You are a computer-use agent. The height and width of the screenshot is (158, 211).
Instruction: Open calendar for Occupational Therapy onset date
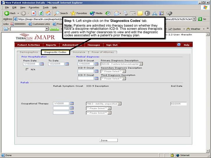[72, 103]
